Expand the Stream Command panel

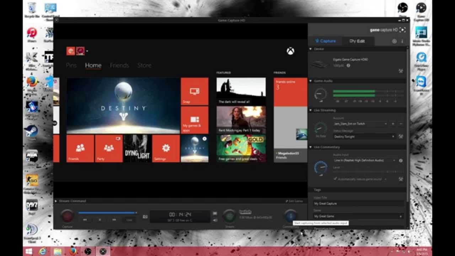pos(55,201)
